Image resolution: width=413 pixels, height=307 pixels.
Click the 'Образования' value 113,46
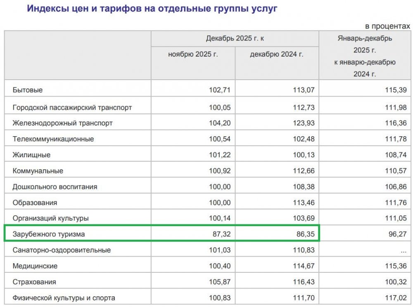coord(292,203)
